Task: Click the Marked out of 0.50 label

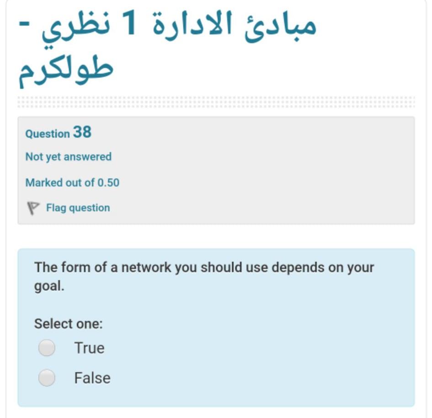Action: 73,182
